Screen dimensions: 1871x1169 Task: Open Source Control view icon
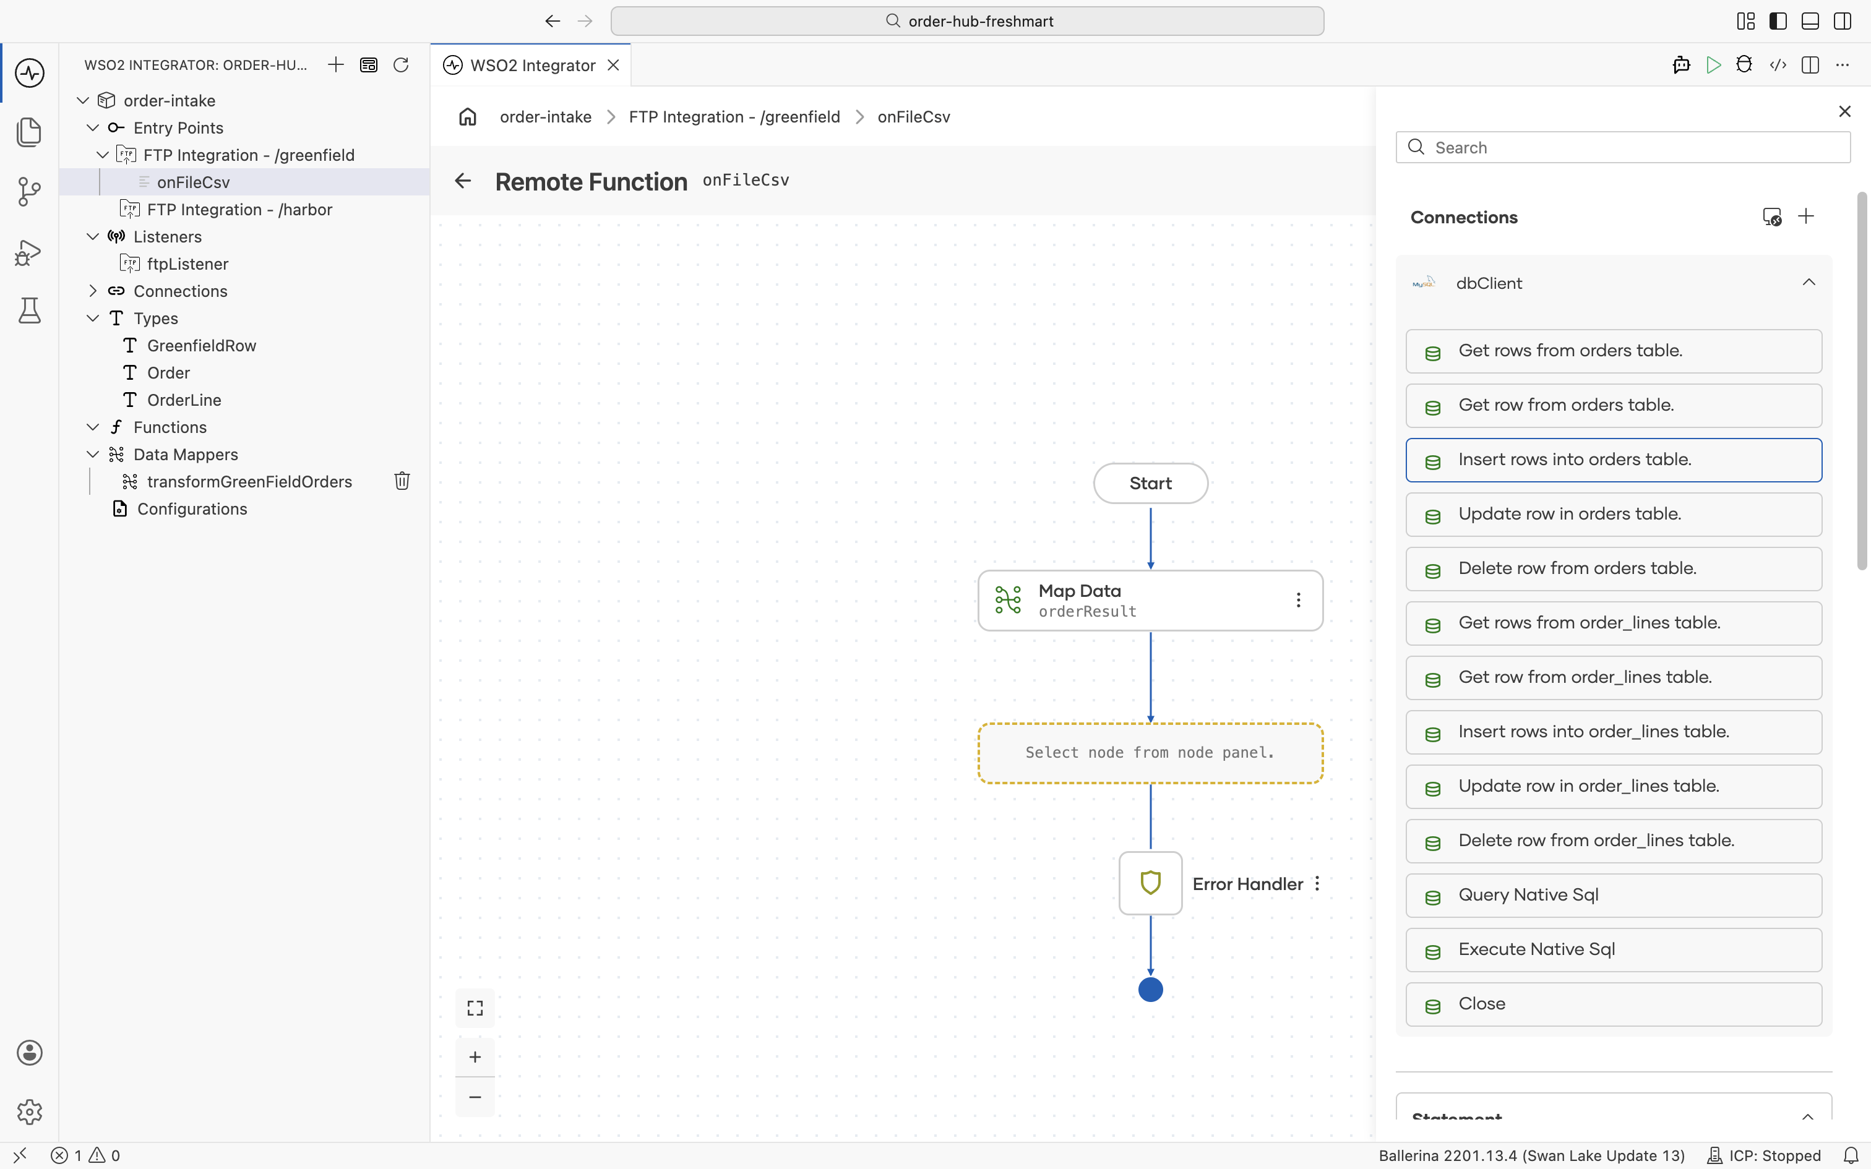29,191
